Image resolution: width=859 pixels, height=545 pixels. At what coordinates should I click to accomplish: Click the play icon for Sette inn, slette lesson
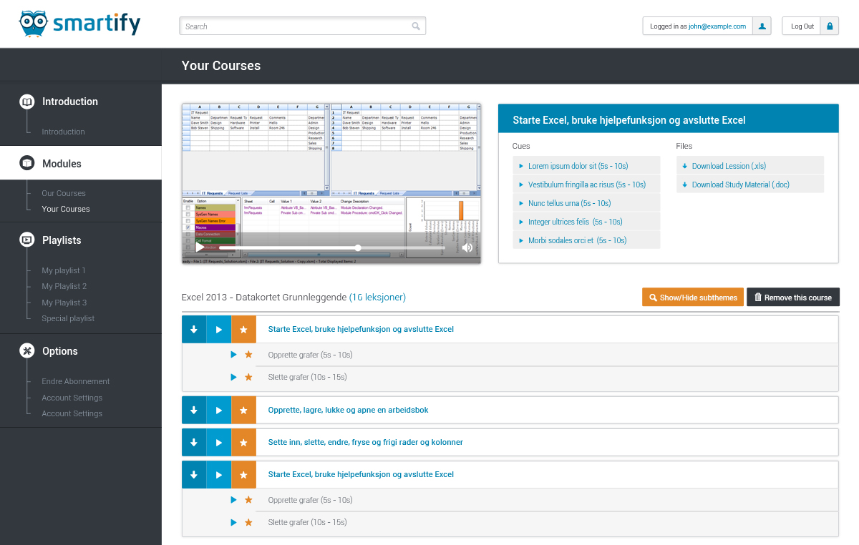(219, 442)
